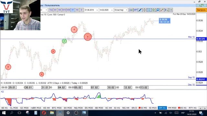Enable the crosshair cursor tool

[145, 10]
